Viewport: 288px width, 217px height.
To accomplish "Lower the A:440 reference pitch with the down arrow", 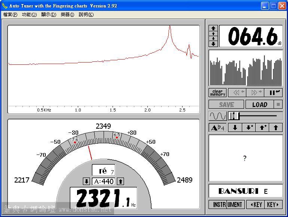I will 86,181.
